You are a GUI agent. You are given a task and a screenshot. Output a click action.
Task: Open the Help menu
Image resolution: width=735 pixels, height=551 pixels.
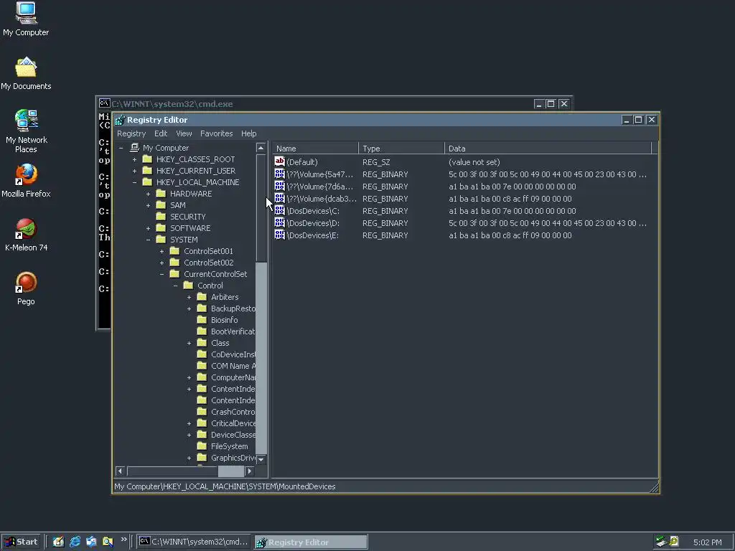248,133
